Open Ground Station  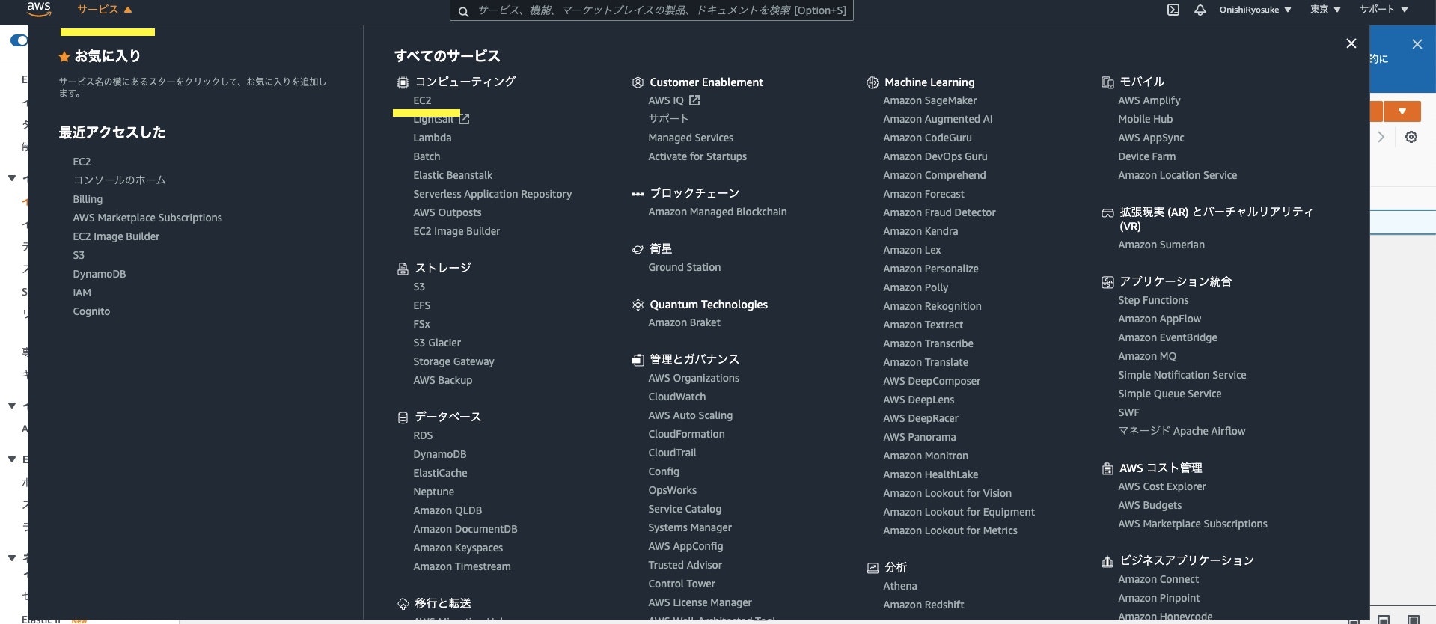(685, 267)
